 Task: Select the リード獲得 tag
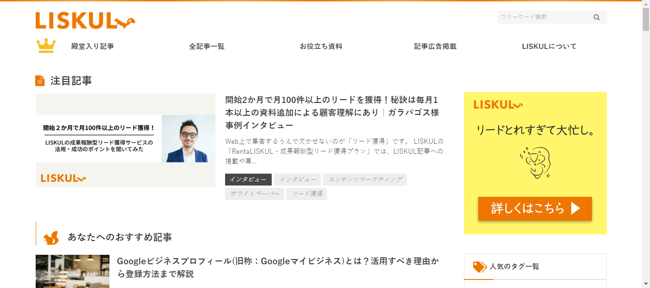[306, 194]
